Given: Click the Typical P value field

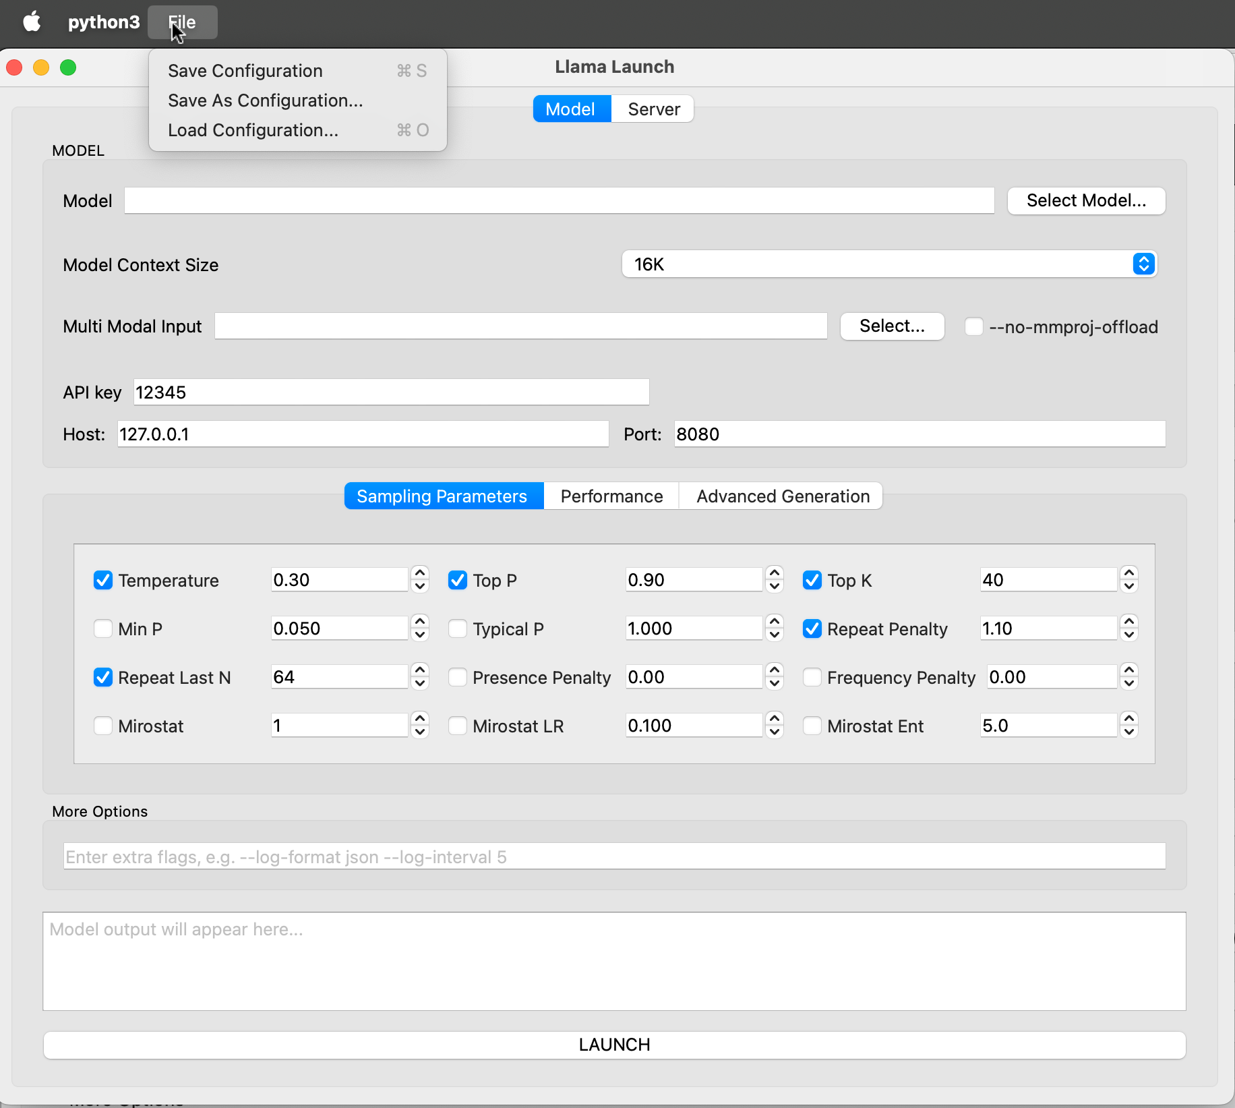Looking at the screenshot, I should click(694, 629).
